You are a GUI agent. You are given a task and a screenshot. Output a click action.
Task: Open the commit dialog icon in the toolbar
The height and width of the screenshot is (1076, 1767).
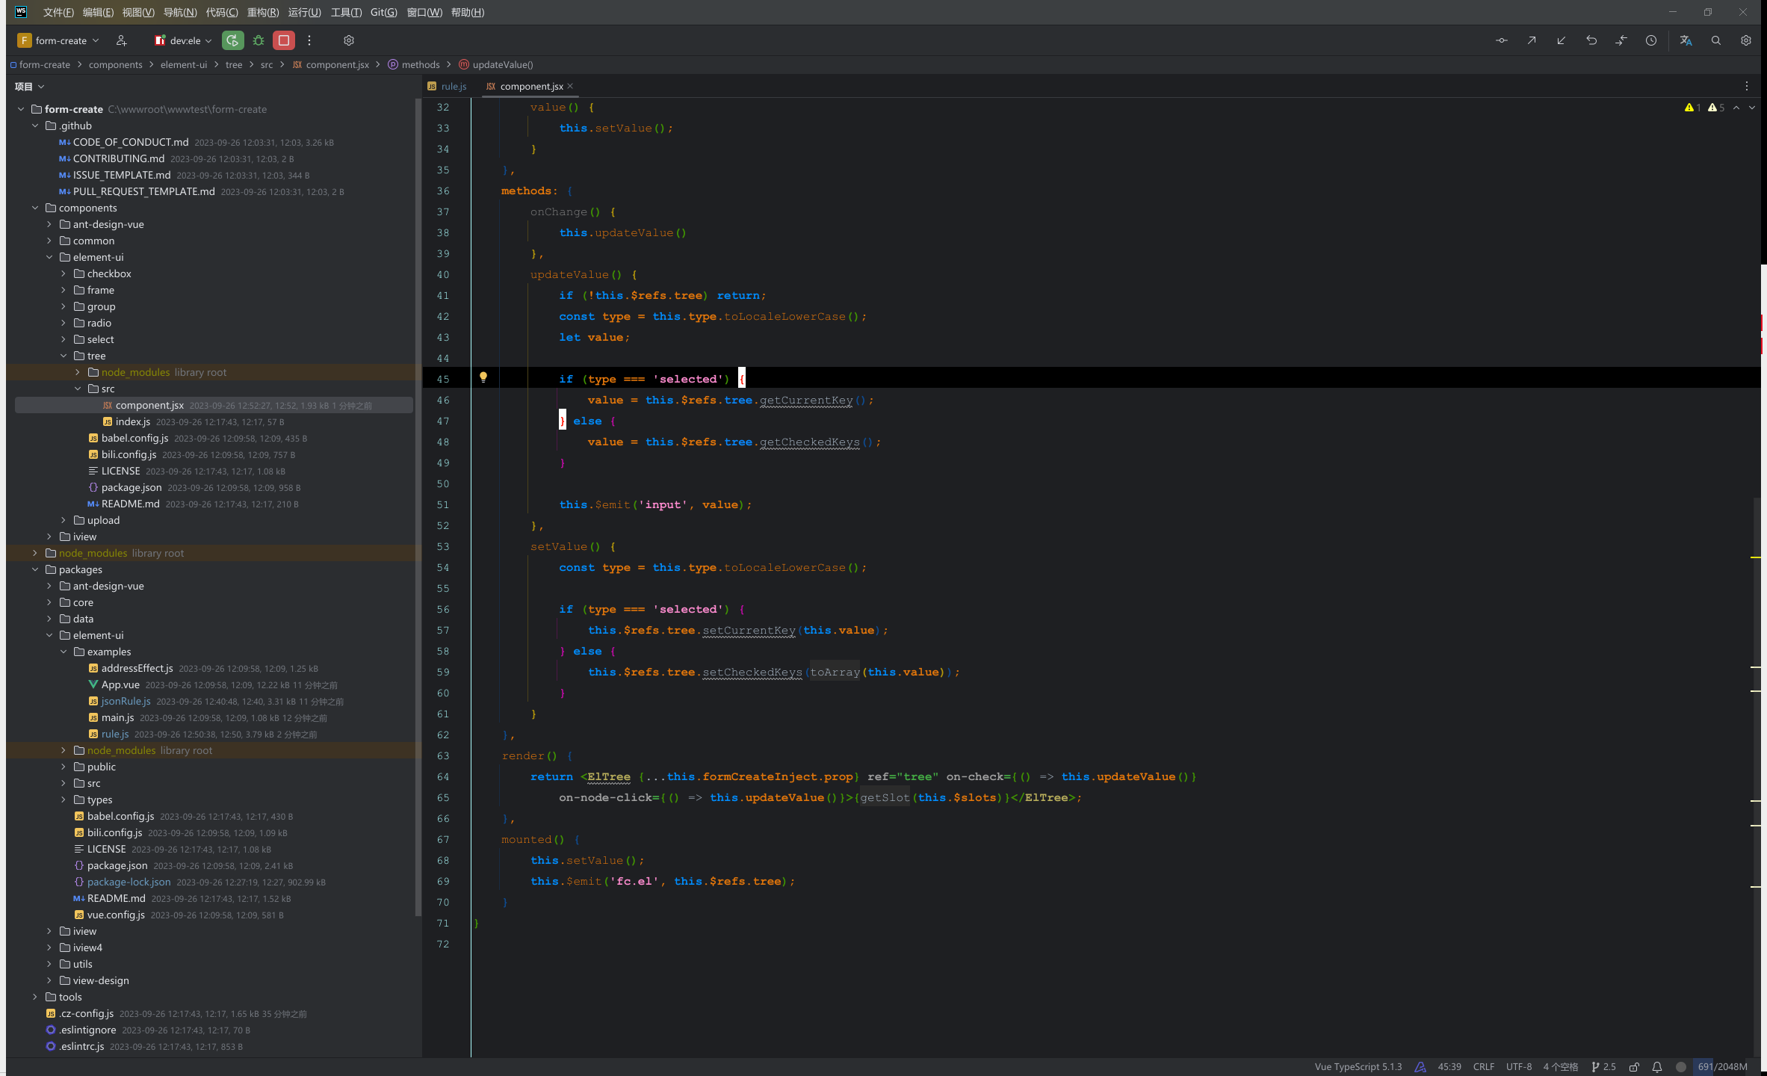tap(1502, 40)
